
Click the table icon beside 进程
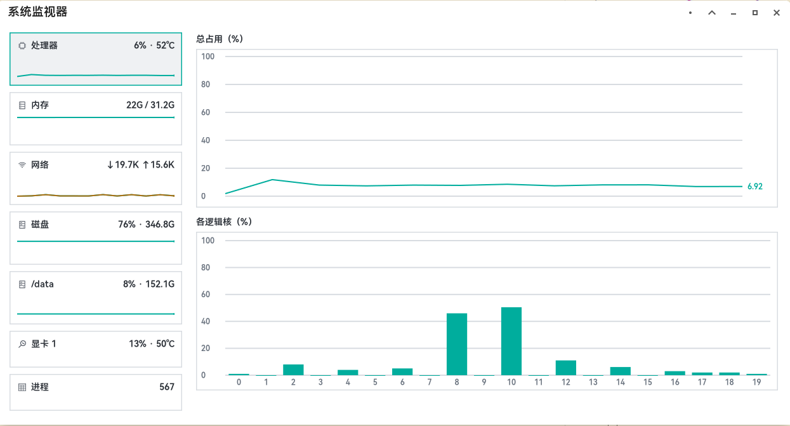click(x=22, y=387)
